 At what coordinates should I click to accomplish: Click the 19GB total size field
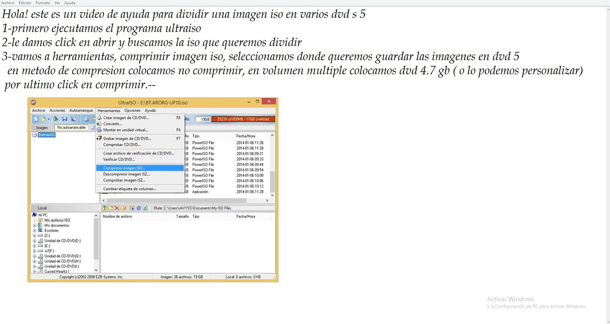204,119
